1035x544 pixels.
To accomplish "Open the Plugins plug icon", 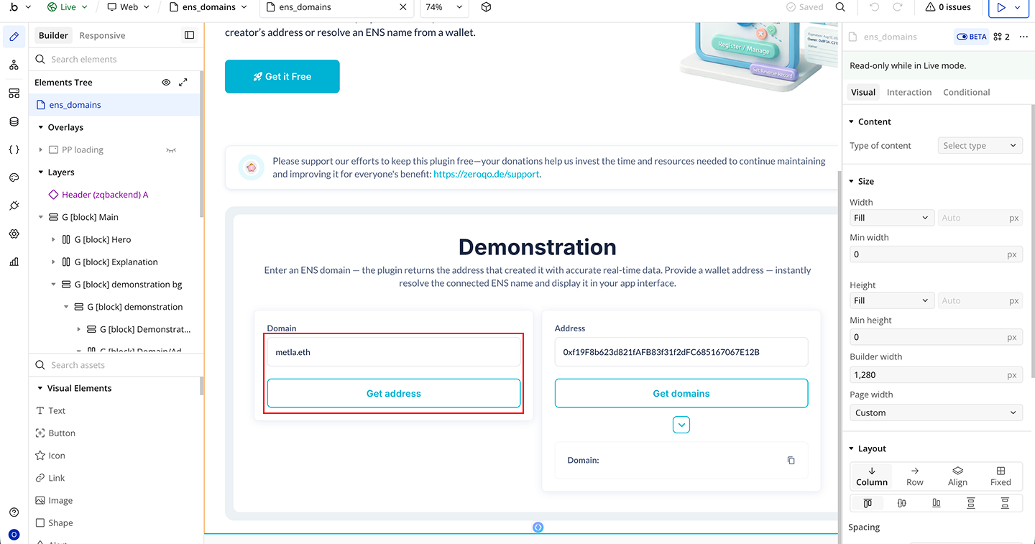I will [14, 206].
